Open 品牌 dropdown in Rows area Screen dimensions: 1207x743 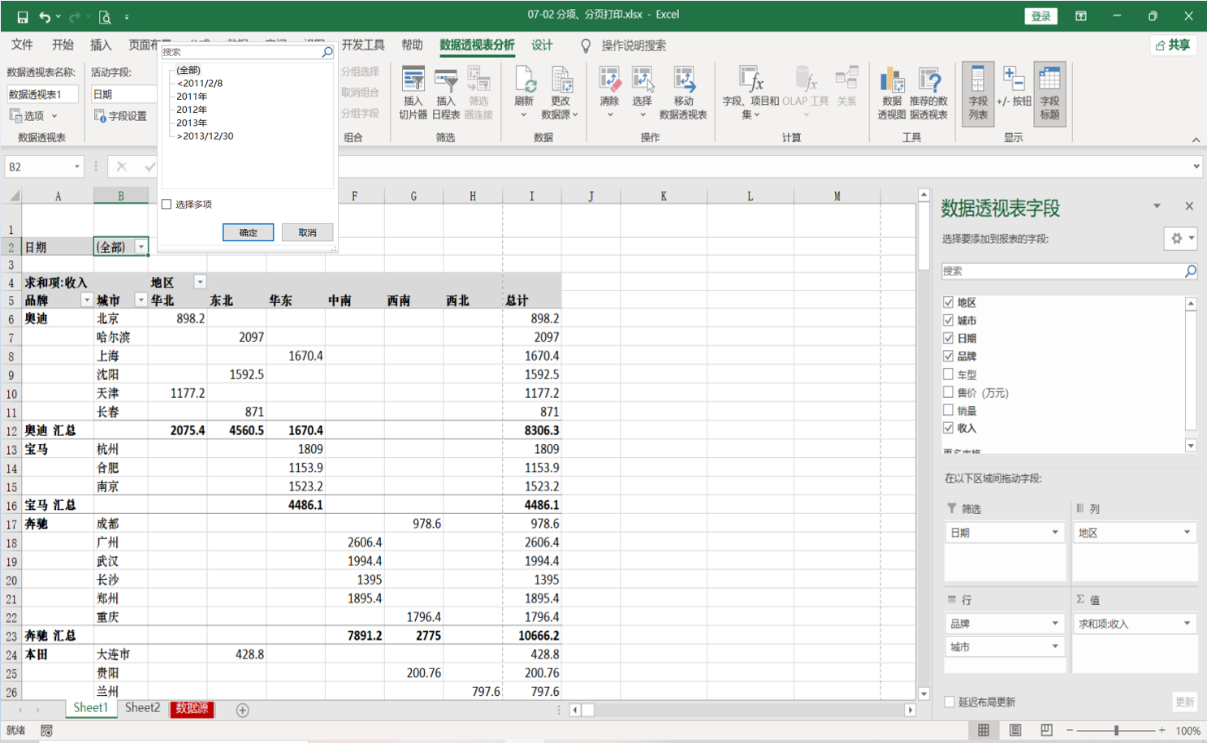click(1055, 624)
